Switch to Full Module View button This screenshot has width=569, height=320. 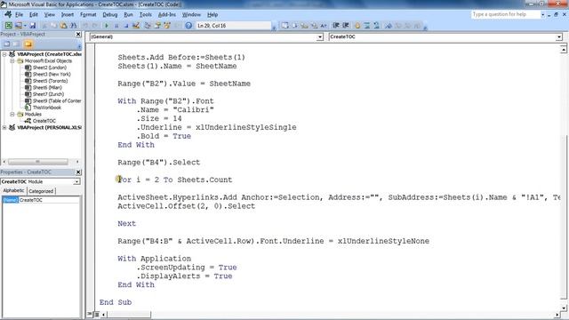coord(97,314)
